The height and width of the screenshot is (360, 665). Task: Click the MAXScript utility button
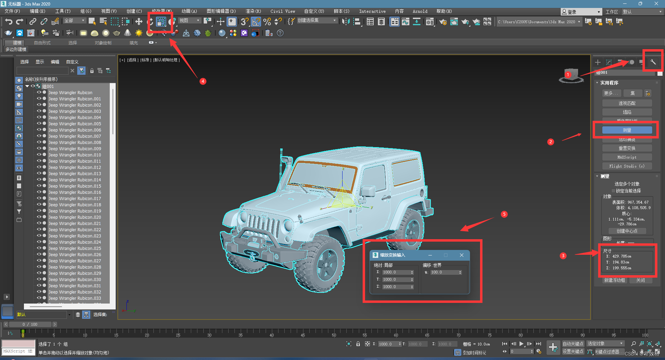(627, 157)
